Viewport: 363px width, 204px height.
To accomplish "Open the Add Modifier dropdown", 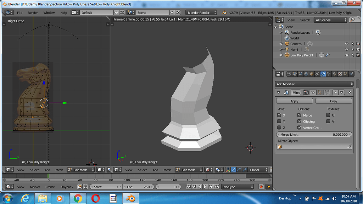I will coord(314,84).
